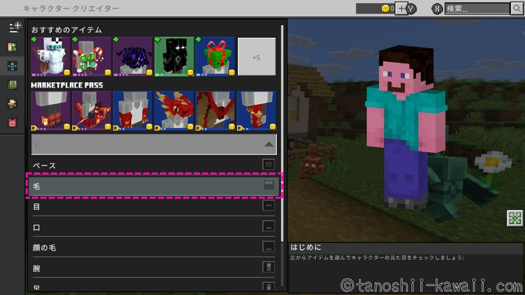
Task: Click the red cat-face sidebar icon
Action: coord(13,122)
